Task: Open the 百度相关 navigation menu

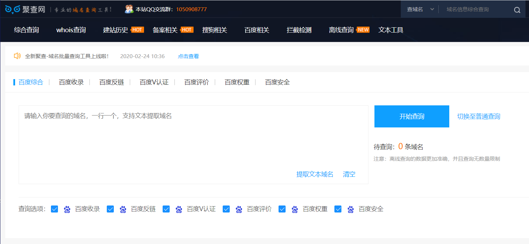Action: tap(257, 30)
